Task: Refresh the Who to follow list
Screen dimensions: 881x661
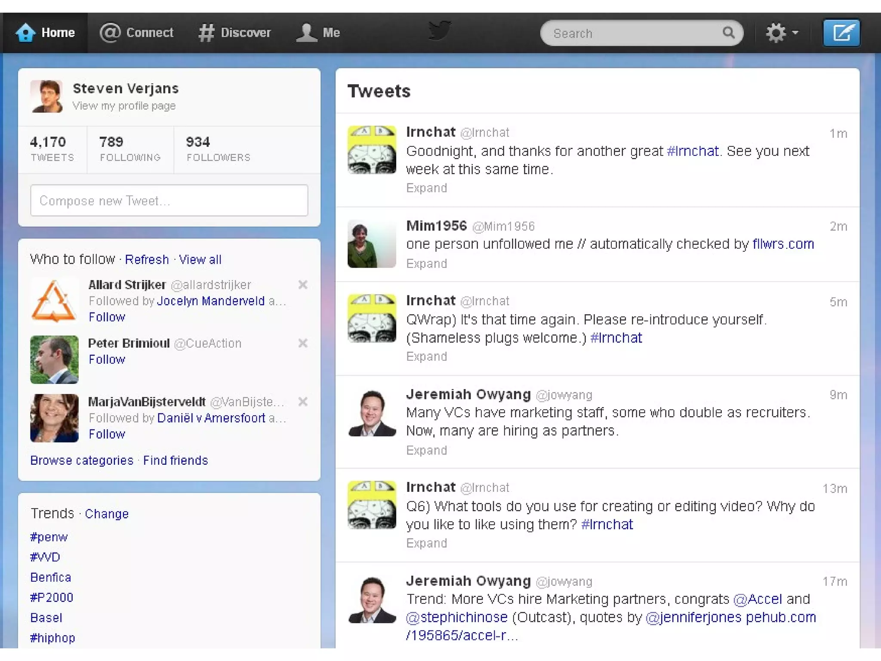Action: point(147,260)
